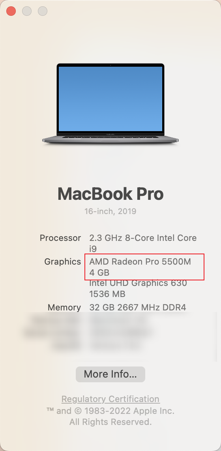221x451 pixels.
Task: Select the Intel UHD Graphics 630 line
Action: click(138, 283)
